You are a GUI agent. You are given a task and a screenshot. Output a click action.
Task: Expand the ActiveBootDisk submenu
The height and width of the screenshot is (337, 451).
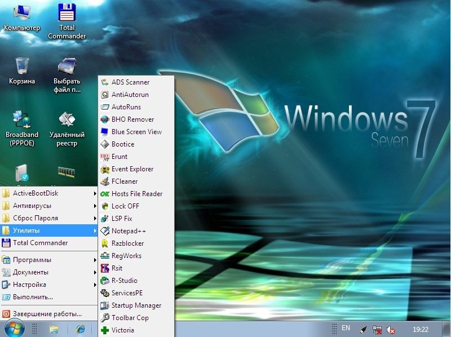coord(48,193)
